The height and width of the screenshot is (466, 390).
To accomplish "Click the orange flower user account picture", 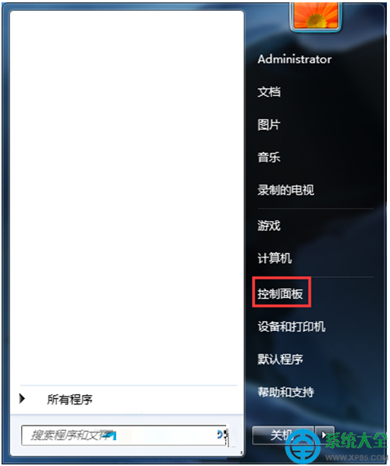I will click(x=315, y=16).
